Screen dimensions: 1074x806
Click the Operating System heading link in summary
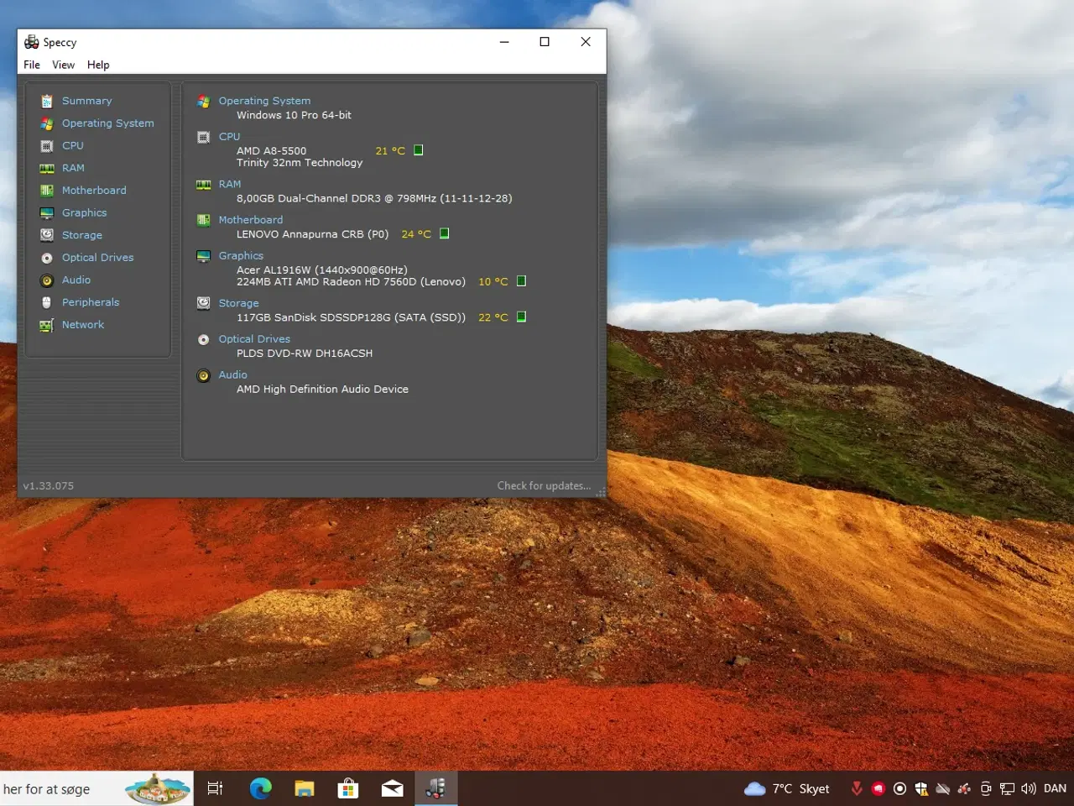pyautogui.click(x=264, y=101)
